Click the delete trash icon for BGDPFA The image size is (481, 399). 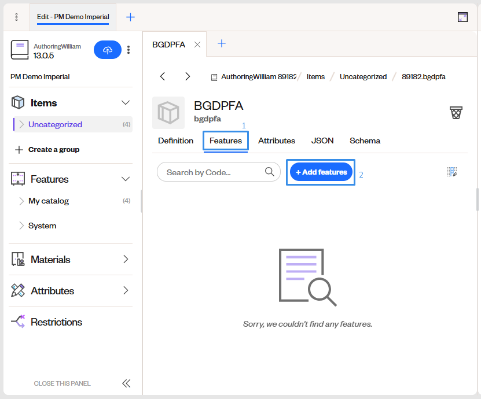coord(456,113)
